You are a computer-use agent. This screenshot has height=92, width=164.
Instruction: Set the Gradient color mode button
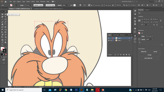[x=4, y=54]
